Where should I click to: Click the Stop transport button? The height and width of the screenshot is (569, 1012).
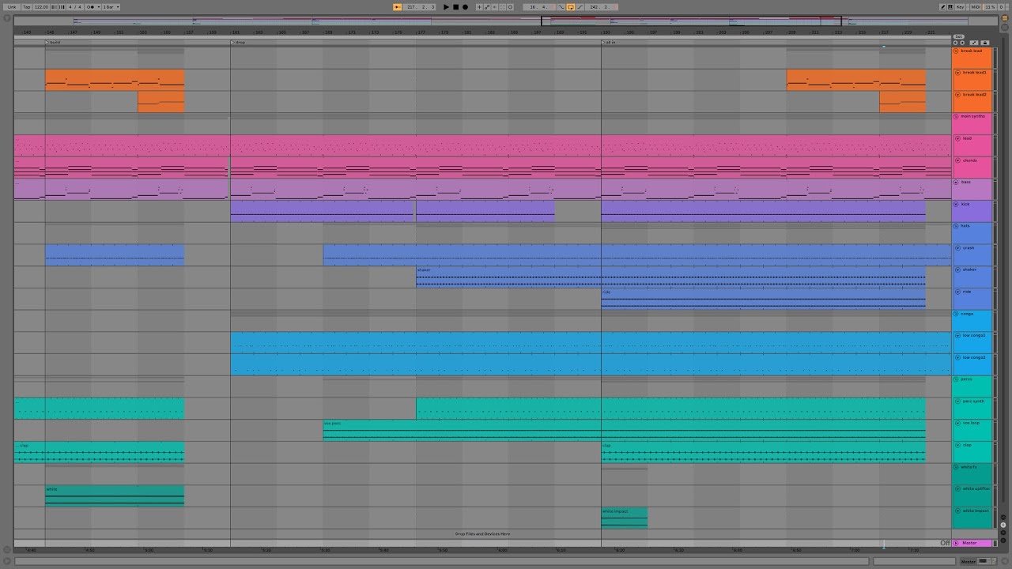[x=456, y=7]
